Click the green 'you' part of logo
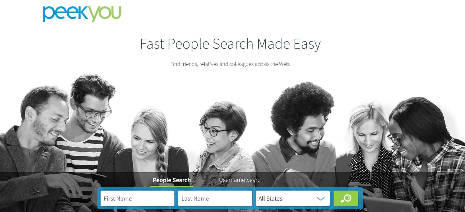The image size is (465, 212). coord(105,13)
